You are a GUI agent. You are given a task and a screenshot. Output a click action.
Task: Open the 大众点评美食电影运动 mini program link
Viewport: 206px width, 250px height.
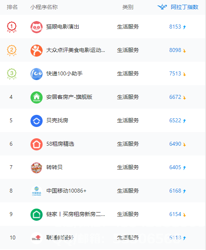pyautogui.click(x=75, y=50)
